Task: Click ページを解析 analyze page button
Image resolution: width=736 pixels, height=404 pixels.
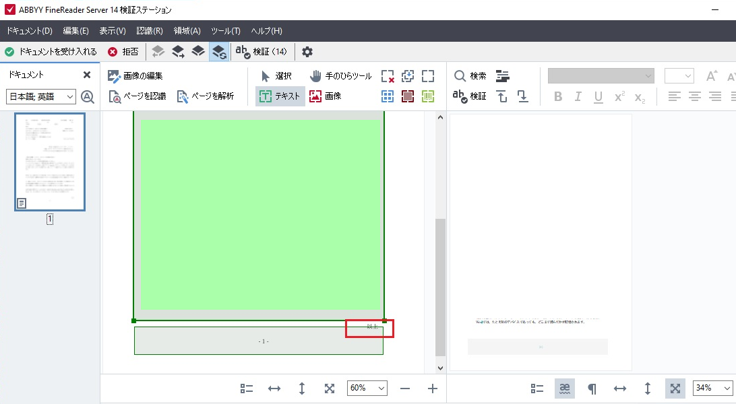Action: click(205, 96)
